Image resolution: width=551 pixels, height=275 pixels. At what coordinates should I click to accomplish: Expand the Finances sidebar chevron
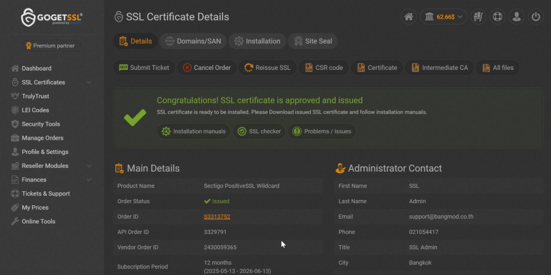coord(89,179)
